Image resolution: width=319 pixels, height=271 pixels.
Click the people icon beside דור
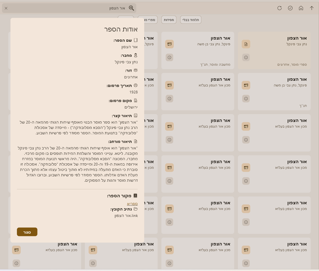pyautogui.click(x=136, y=70)
